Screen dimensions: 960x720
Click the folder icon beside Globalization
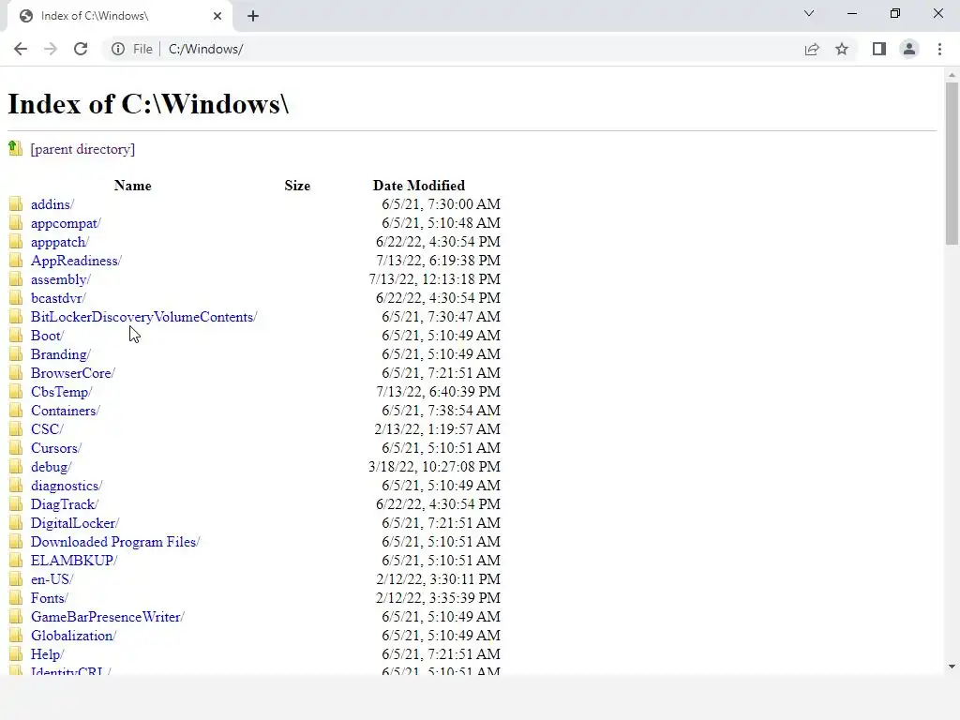coord(16,635)
